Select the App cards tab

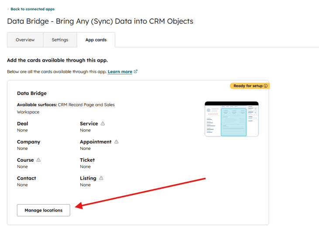pyautogui.click(x=96, y=40)
